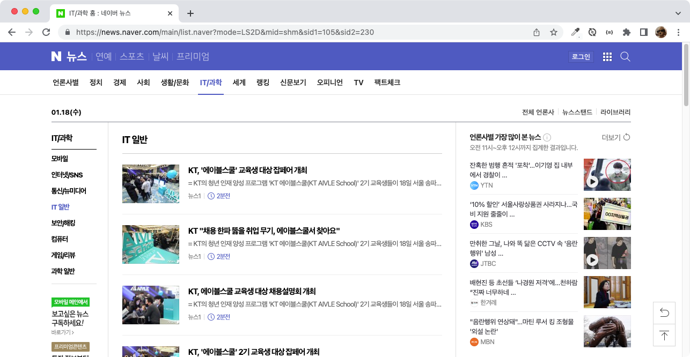Click 더보기 next to most-viewed news

click(611, 137)
